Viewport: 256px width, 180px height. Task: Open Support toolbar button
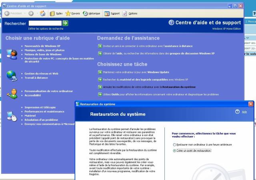click(x=112, y=14)
